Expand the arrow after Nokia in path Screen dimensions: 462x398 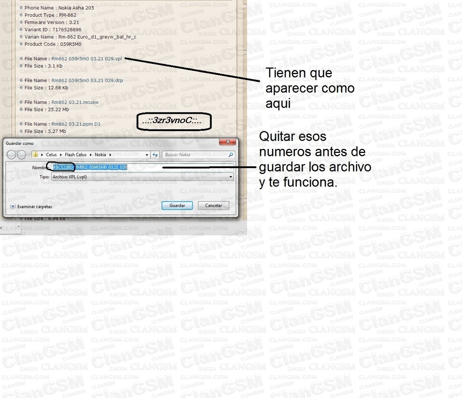click(x=110, y=155)
